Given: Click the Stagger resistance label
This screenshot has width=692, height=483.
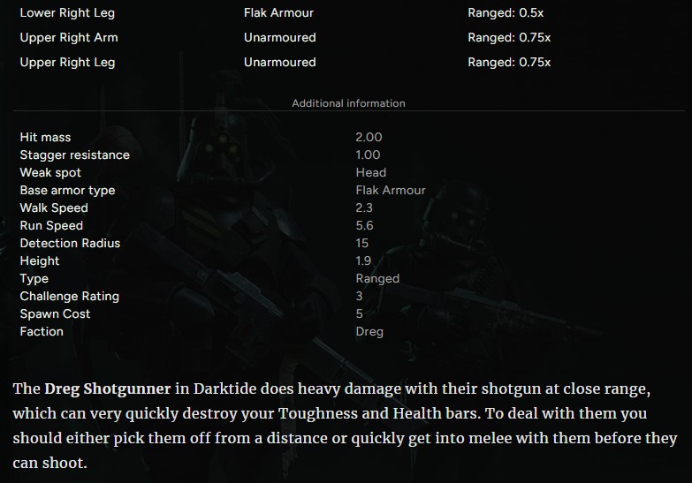Looking at the screenshot, I should click(x=74, y=155).
